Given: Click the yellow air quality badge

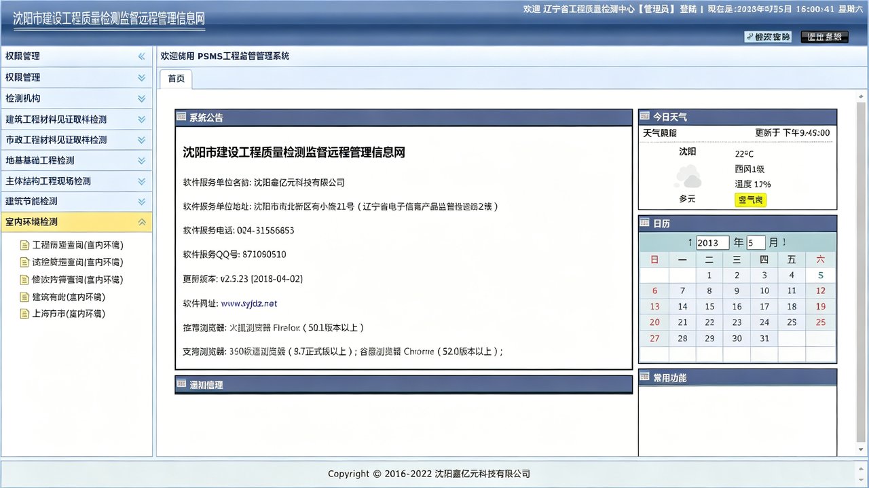Looking at the screenshot, I should pos(750,200).
